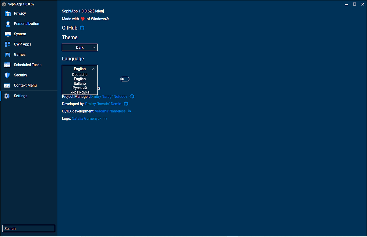The height and width of the screenshot is (237, 367).
Task: Click the Games controller icon
Action: 8,55
